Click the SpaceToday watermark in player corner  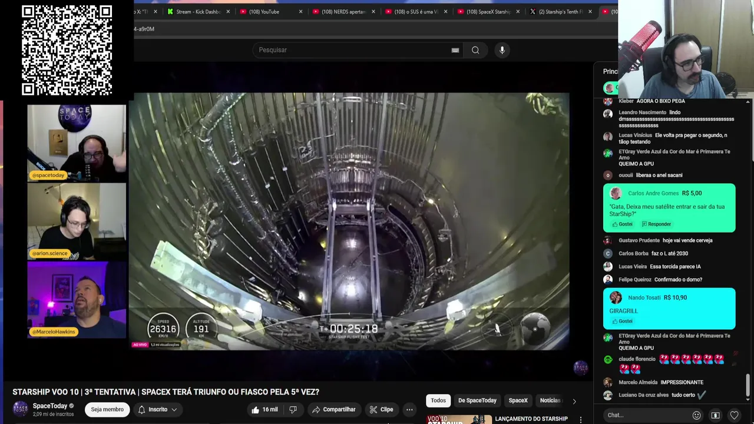coord(581,368)
